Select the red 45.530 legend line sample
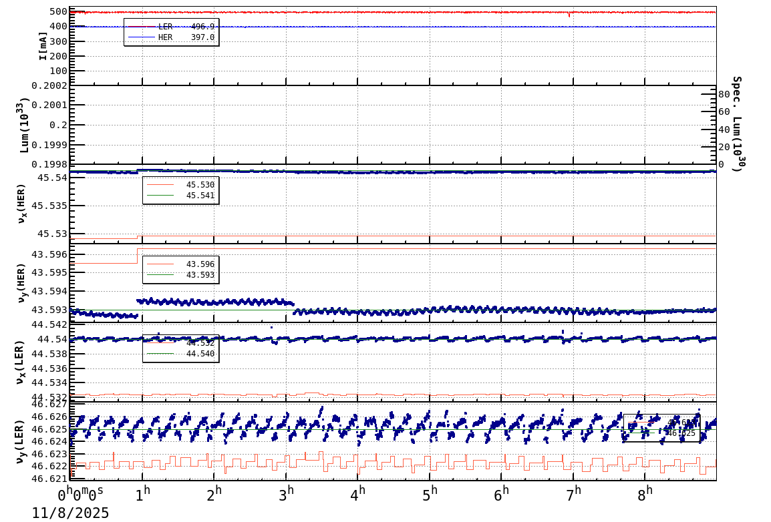 [160, 185]
